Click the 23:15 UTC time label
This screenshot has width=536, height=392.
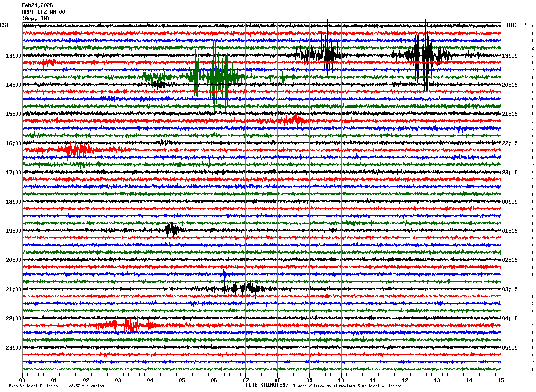click(510, 173)
